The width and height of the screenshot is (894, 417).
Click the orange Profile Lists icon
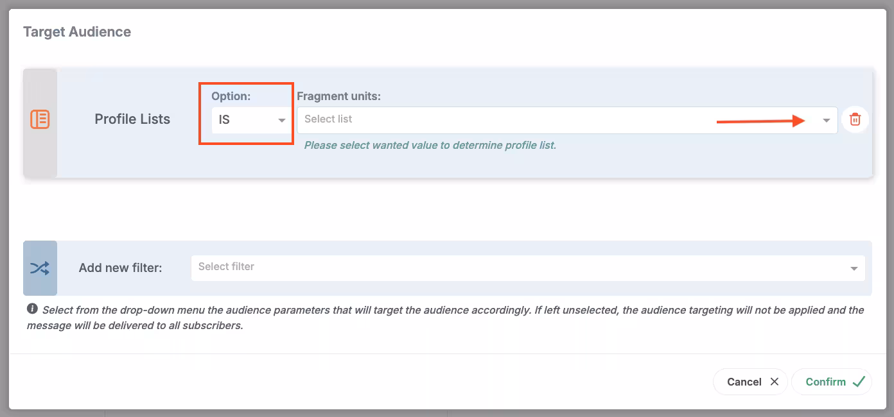[x=40, y=119]
